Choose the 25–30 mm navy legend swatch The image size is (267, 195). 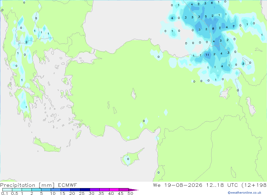(x=85, y=190)
